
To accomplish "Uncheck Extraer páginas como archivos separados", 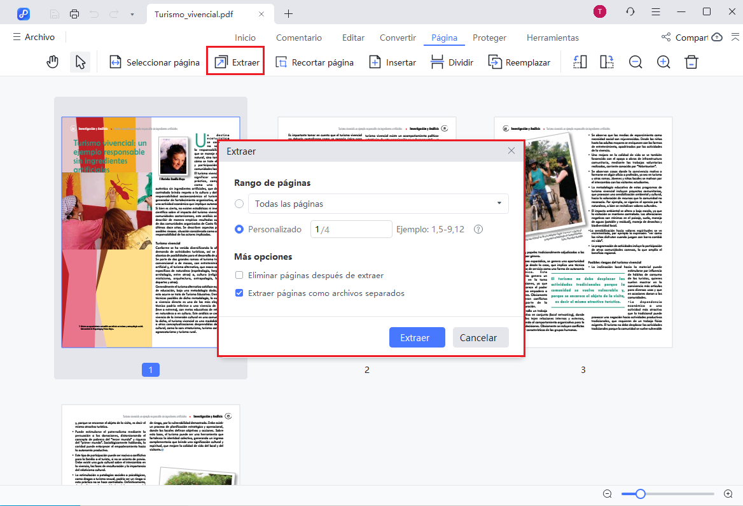I will [x=239, y=293].
